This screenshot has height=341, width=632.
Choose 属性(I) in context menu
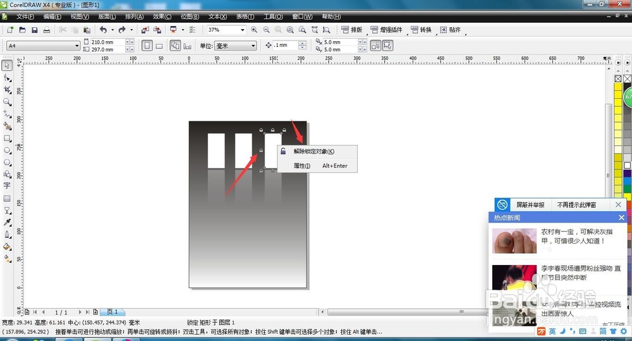(317, 166)
